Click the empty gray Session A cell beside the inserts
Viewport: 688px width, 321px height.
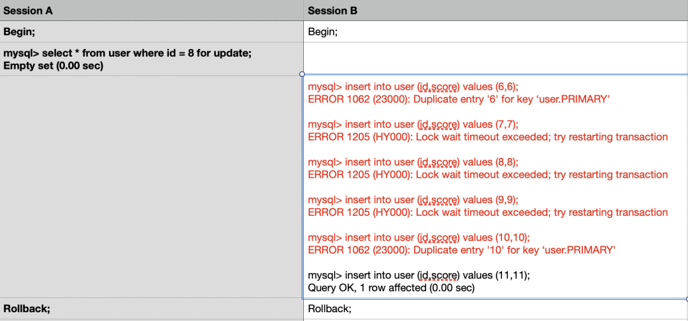pos(152,186)
